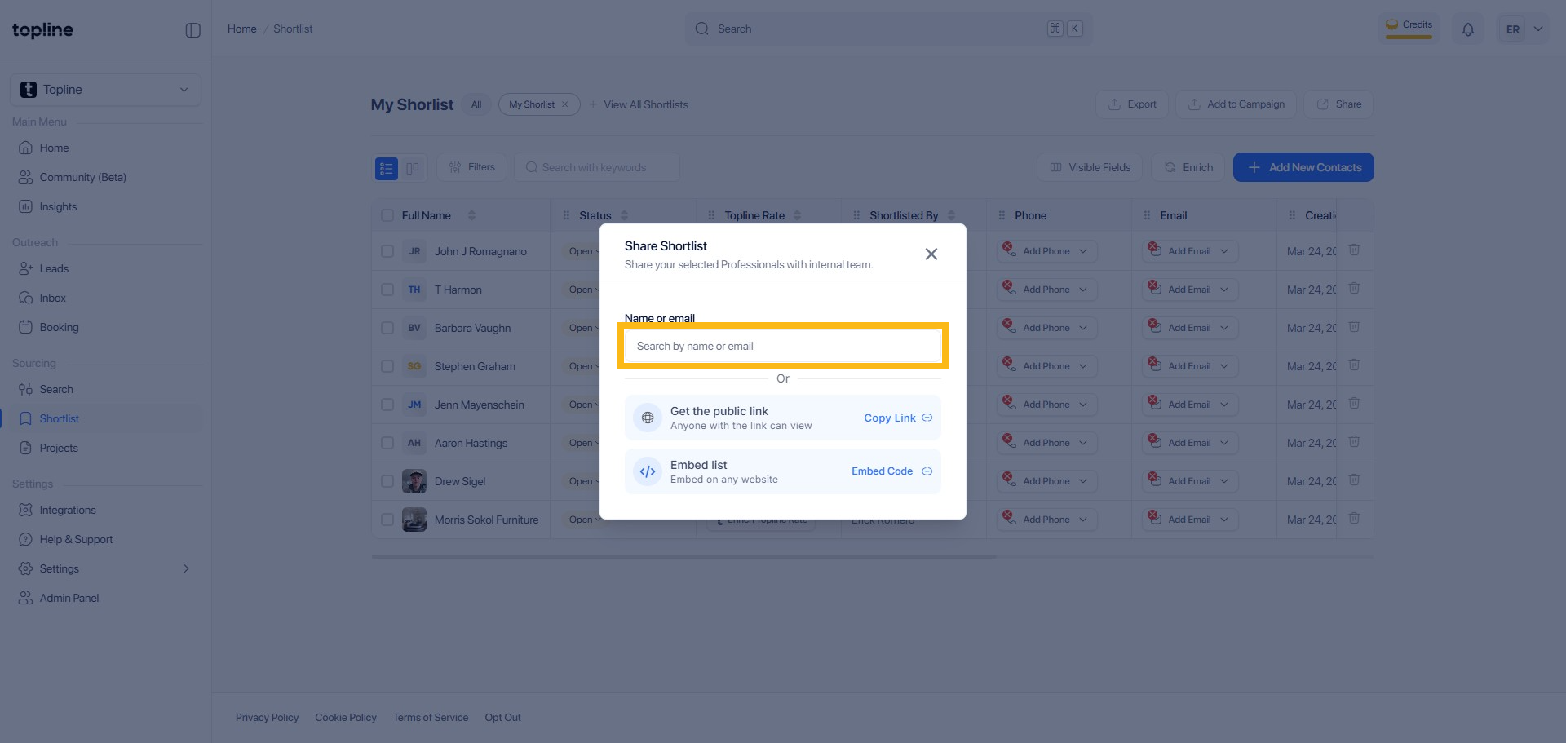Focus the Search by name or email field
The height and width of the screenshot is (743, 1566).
click(783, 347)
